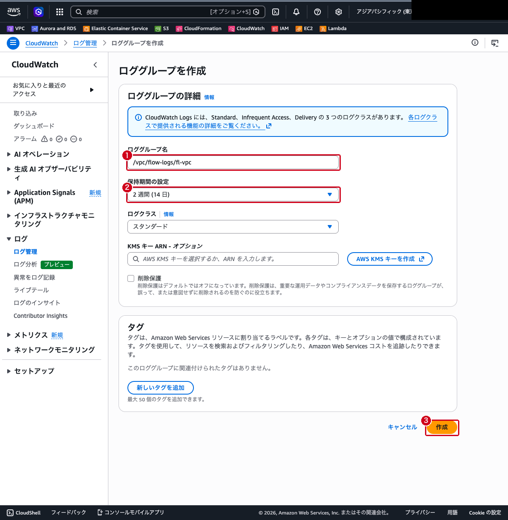Screen dimensions: 508x520
Task: Open Cookie の設定 in the footer
Action: 485,512
